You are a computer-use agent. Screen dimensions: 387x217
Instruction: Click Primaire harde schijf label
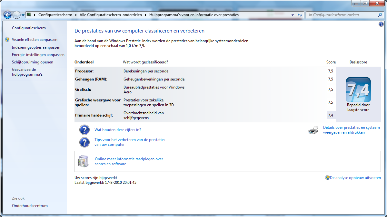94,115
